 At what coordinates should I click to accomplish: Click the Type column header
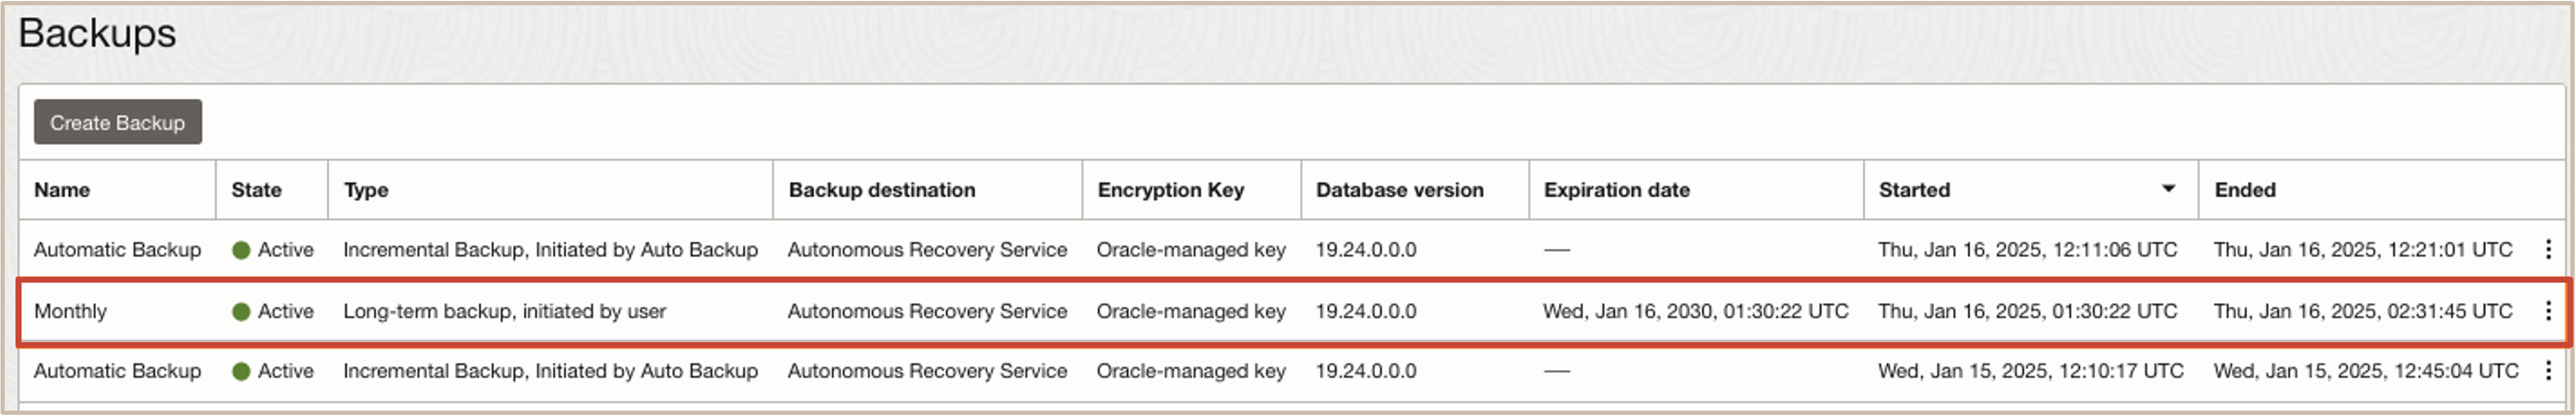(x=366, y=190)
